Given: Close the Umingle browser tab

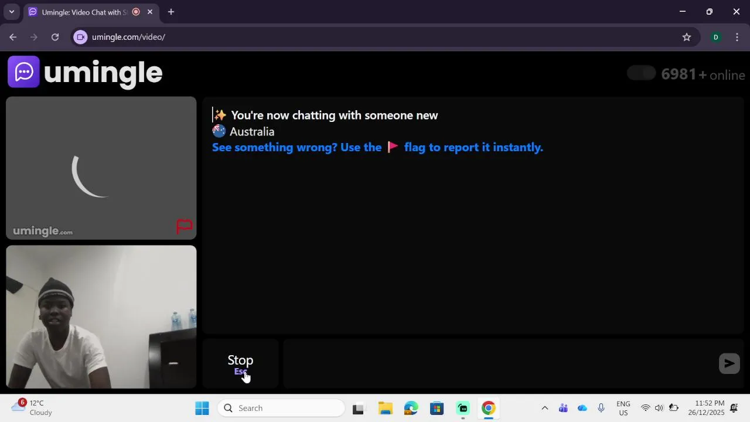Looking at the screenshot, I should pos(150,12).
